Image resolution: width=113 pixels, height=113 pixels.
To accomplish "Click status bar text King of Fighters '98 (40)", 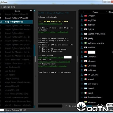I will 15,110.
